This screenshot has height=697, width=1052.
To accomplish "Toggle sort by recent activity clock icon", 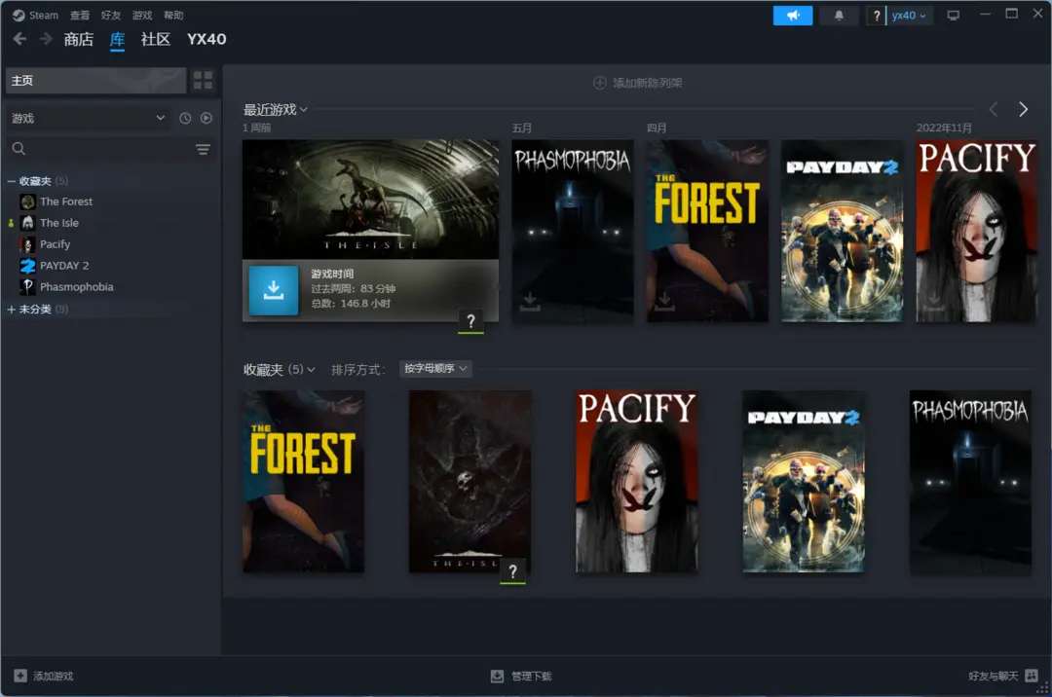I will [185, 118].
